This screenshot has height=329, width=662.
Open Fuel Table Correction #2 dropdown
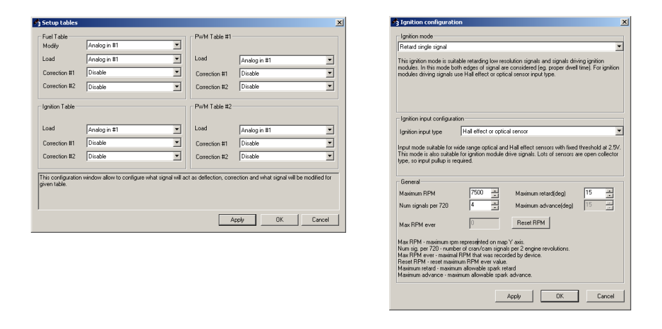(177, 85)
